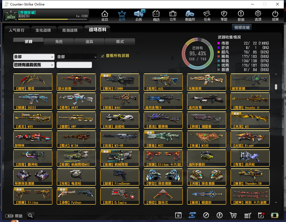This screenshot has width=286, height=222.
Task: Open the 公告 announcements speaker icon
Action: click(x=139, y=16)
